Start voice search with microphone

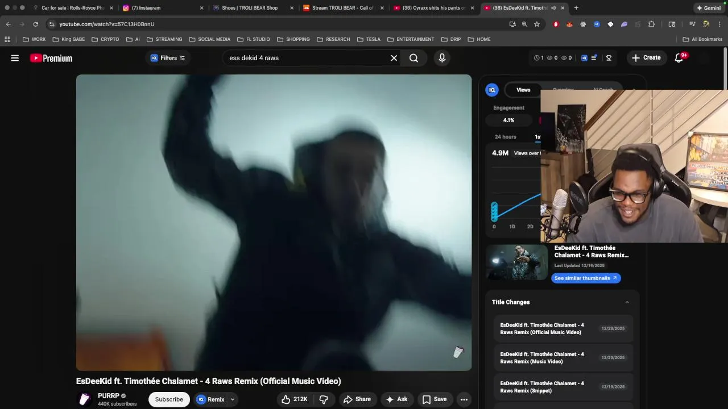tap(442, 58)
